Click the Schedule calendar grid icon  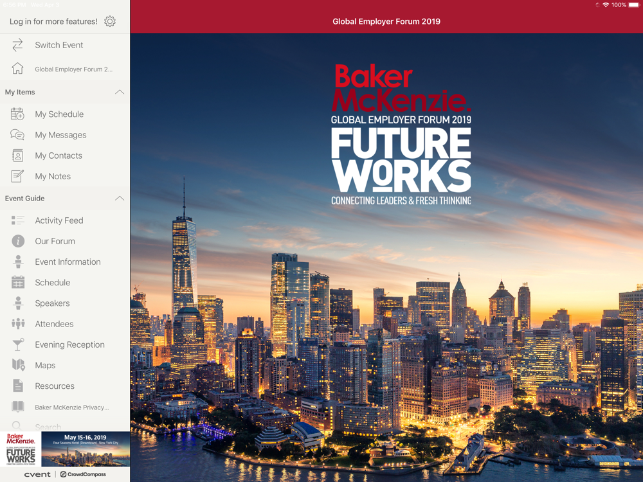pyautogui.click(x=18, y=282)
